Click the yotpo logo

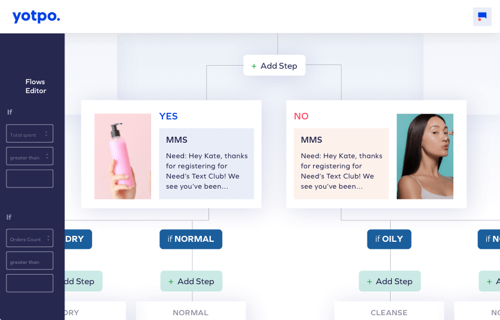(36, 17)
